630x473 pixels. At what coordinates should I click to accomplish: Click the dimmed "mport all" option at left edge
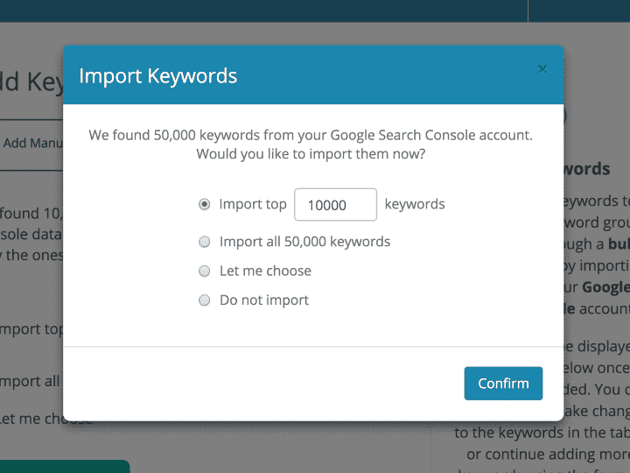pos(31,381)
